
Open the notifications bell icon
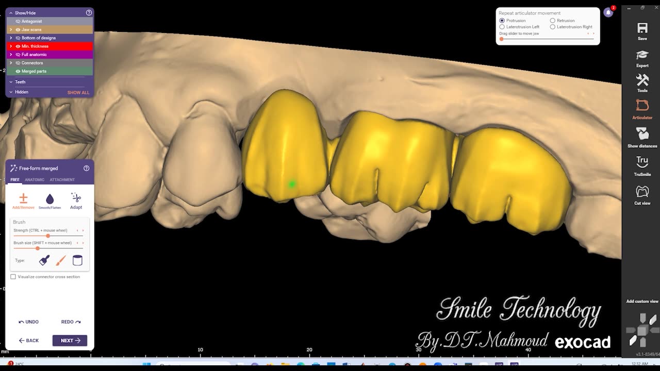pyautogui.click(x=608, y=12)
